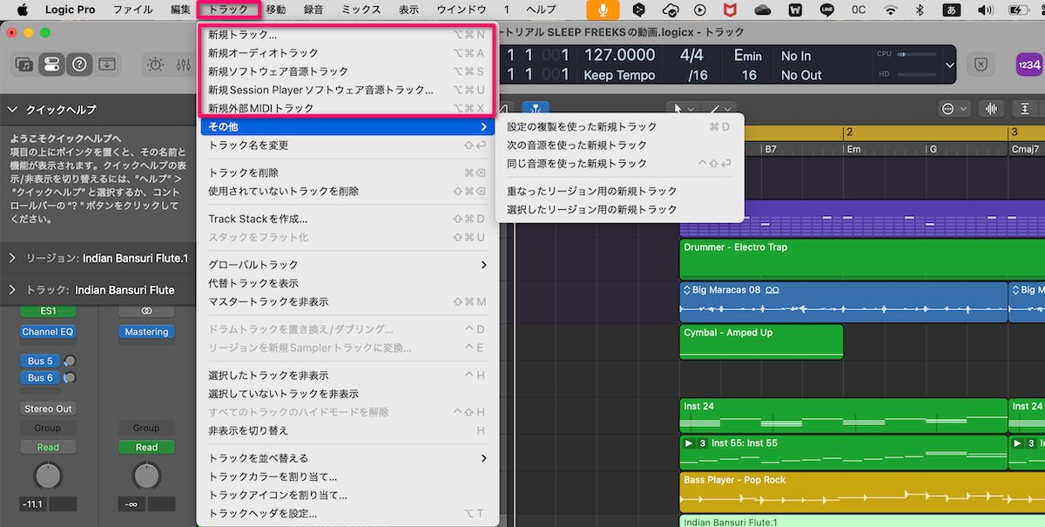Open the volume icon in menu bar

coord(984,10)
